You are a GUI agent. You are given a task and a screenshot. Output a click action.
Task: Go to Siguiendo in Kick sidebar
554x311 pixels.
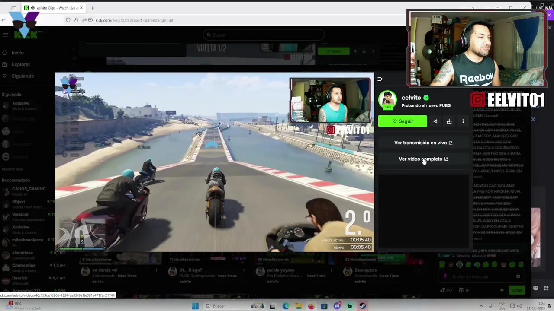click(23, 76)
